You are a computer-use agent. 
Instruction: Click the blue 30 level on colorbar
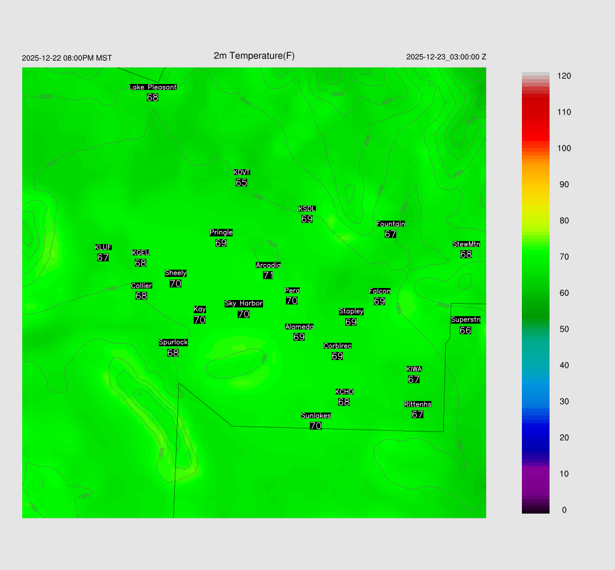[535, 401]
